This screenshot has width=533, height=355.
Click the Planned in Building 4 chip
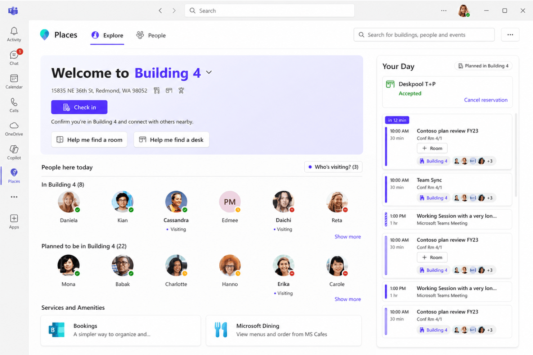point(483,66)
